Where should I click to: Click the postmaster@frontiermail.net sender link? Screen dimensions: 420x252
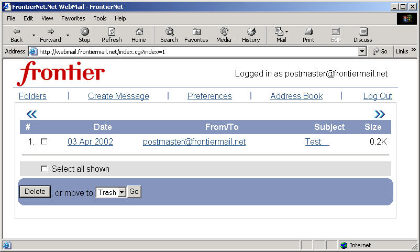click(194, 141)
